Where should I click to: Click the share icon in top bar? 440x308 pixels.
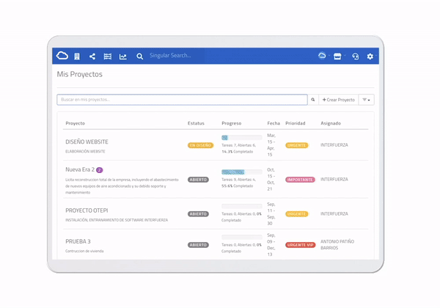pos(92,56)
